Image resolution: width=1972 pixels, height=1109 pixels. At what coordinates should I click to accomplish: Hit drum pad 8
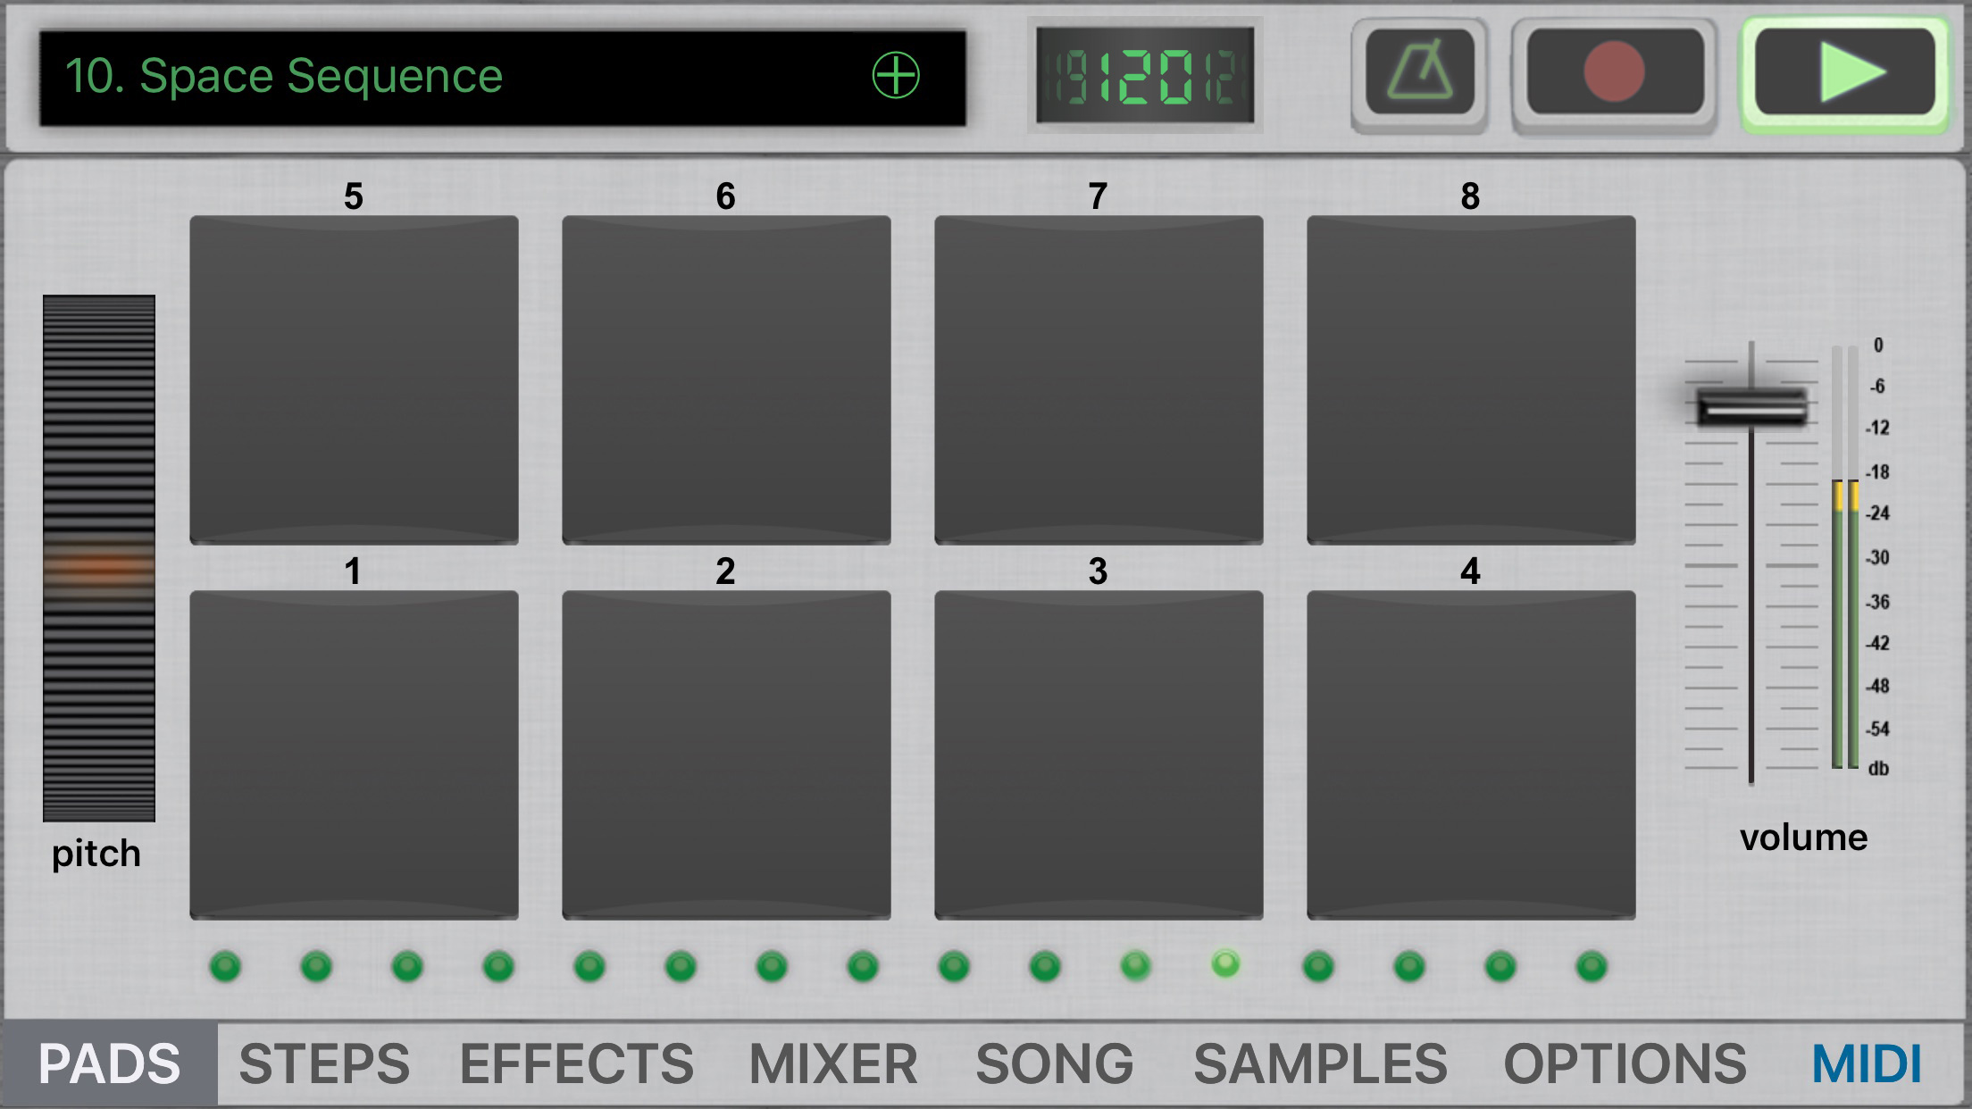click(1471, 379)
